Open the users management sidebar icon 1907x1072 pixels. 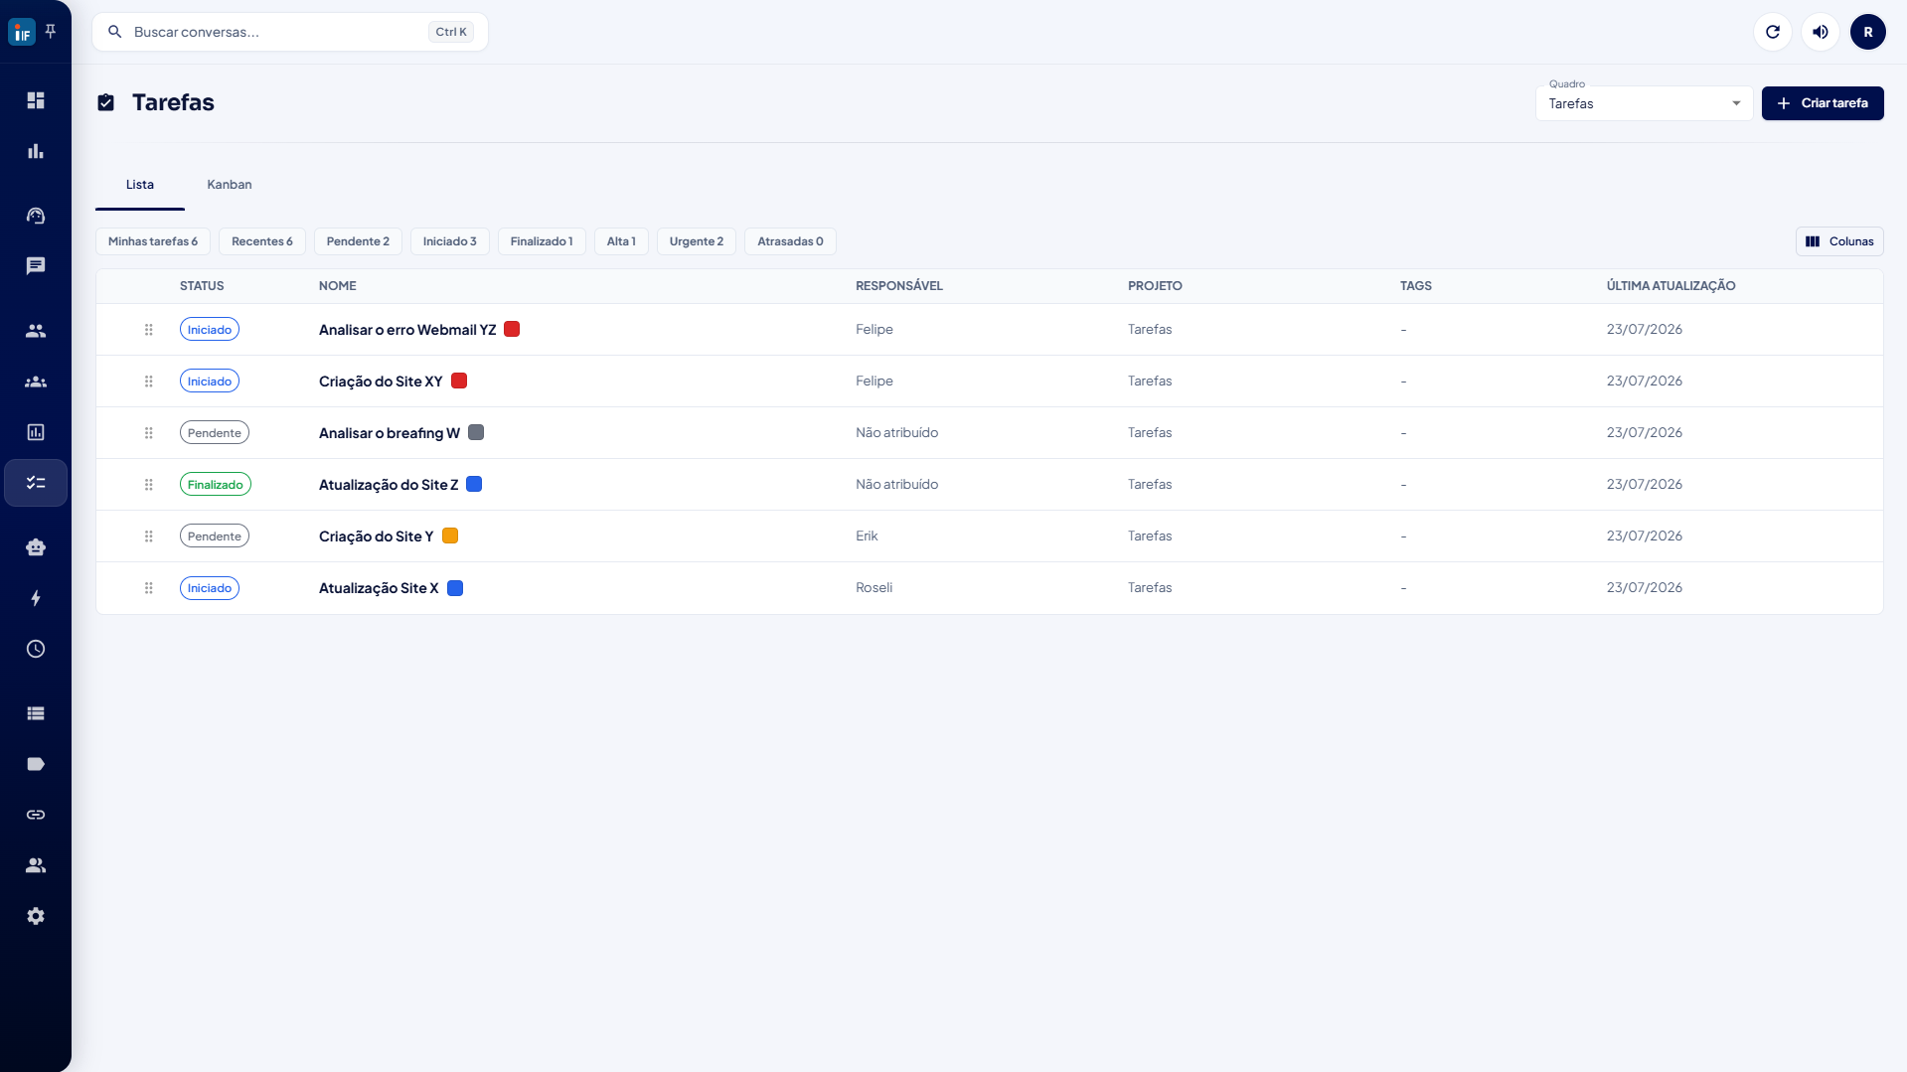point(36,865)
